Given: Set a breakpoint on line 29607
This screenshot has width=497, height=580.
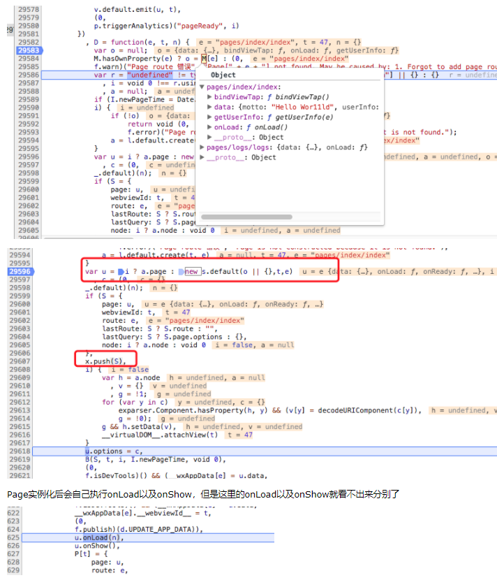Looking at the screenshot, I should [20, 361].
